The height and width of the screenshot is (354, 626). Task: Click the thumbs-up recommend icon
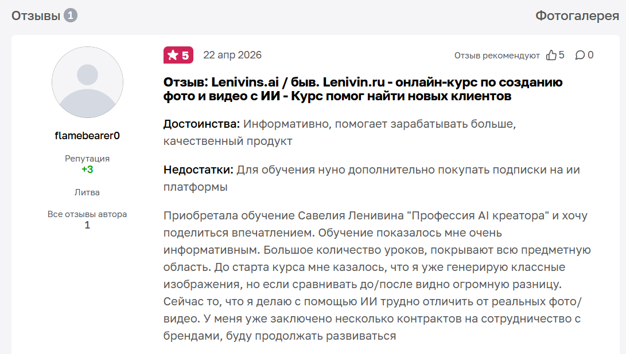[x=551, y=55]
